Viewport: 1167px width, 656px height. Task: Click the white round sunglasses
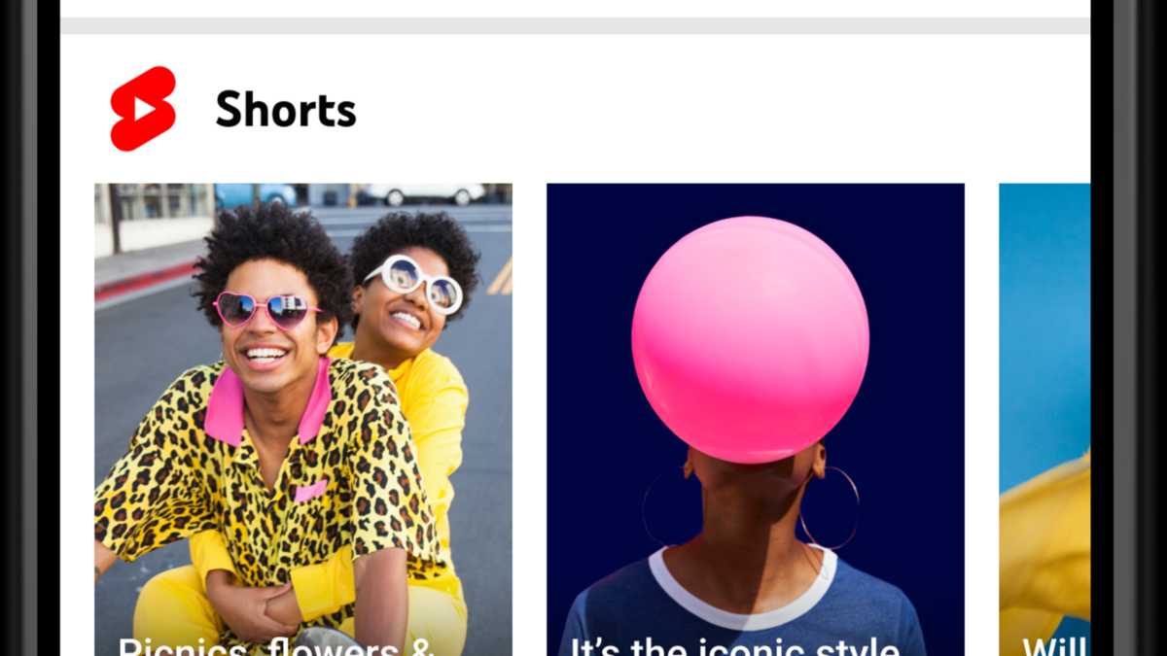point(414,283)
